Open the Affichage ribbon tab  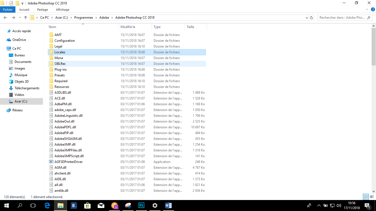[62, 10]
